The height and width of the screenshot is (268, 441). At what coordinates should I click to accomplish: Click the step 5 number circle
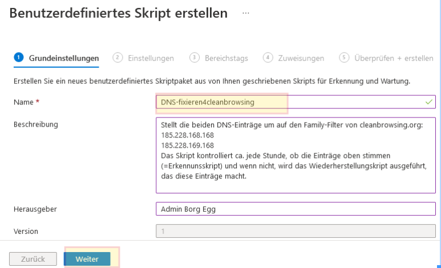(x=344, y=58)
